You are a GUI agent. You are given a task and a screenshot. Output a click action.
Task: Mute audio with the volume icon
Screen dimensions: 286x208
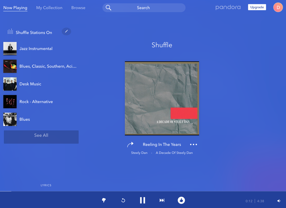(x=279, y=201)
